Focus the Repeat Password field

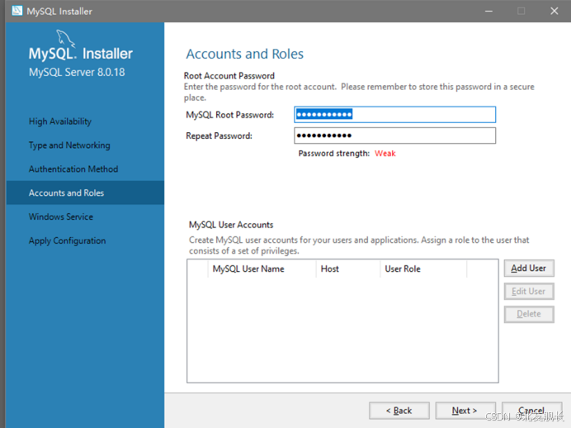pos(394,136)
